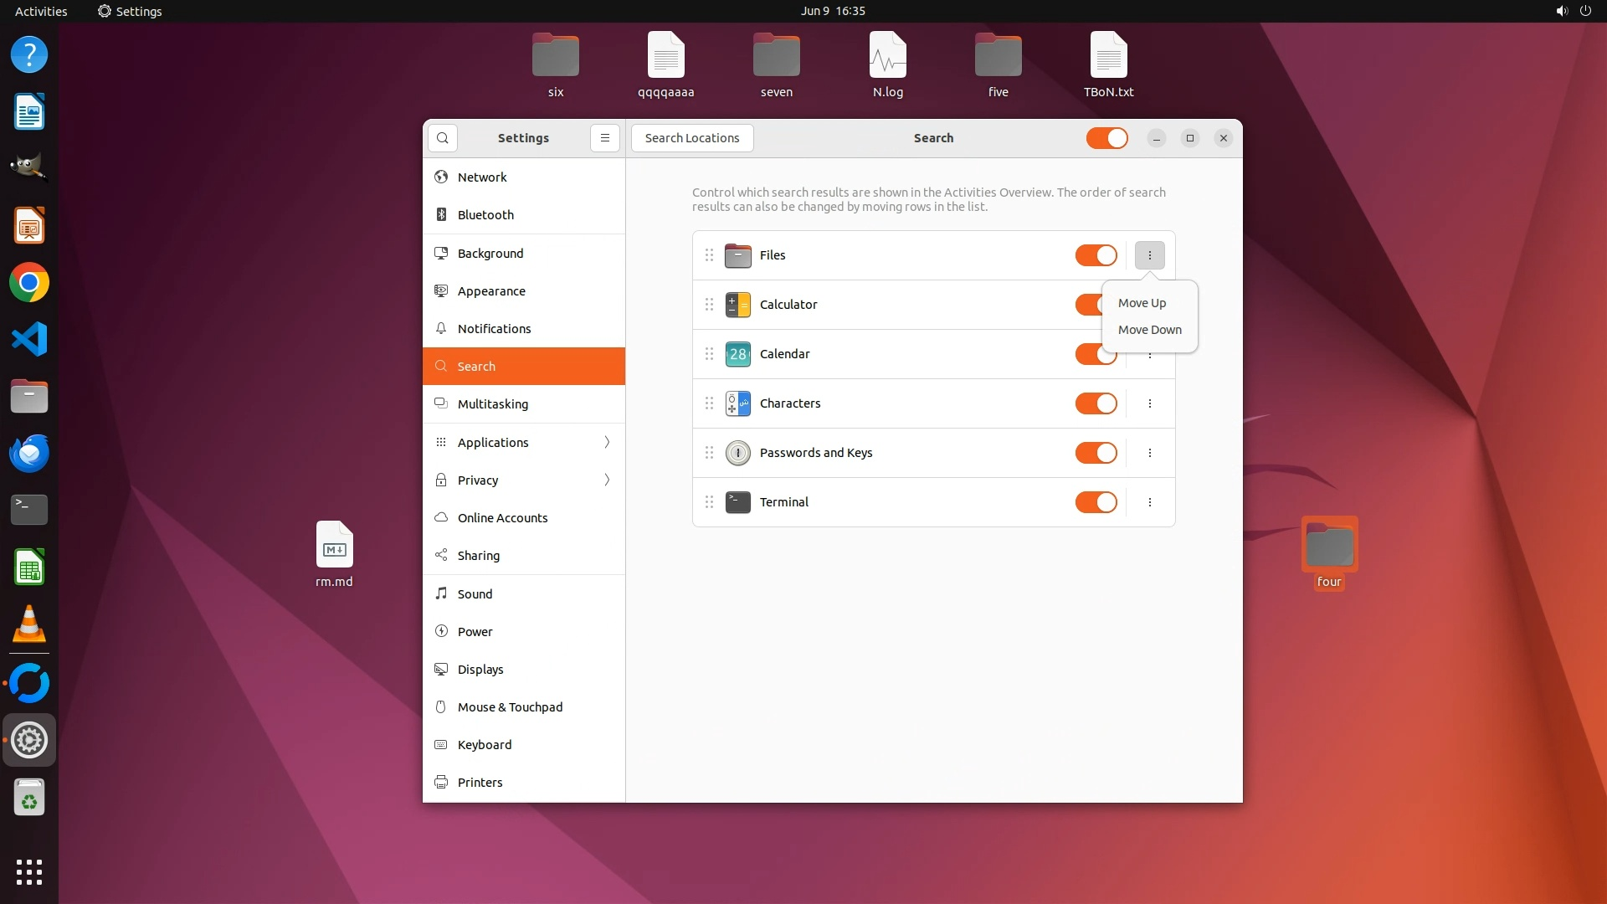Click the volume icon in top bar
Image resolution: width=1607 pixels, height=904 pixels.
1561,11
